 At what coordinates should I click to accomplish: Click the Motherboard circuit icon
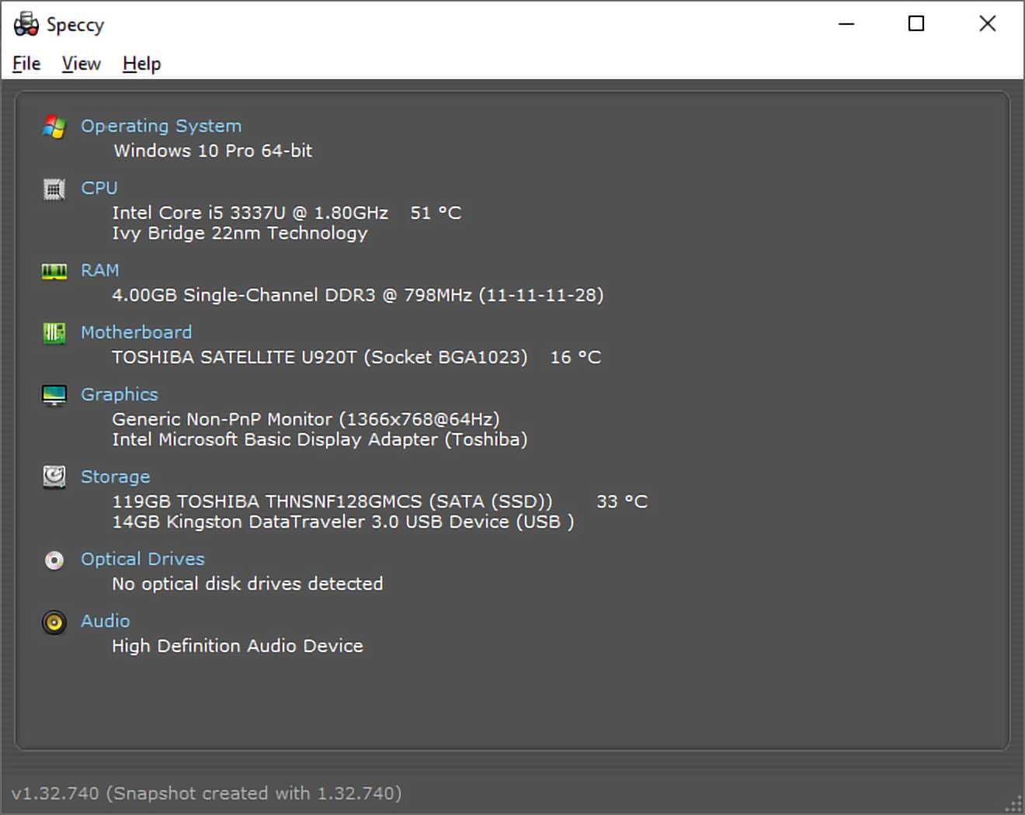pyautogui.click(x=54, y=333)
